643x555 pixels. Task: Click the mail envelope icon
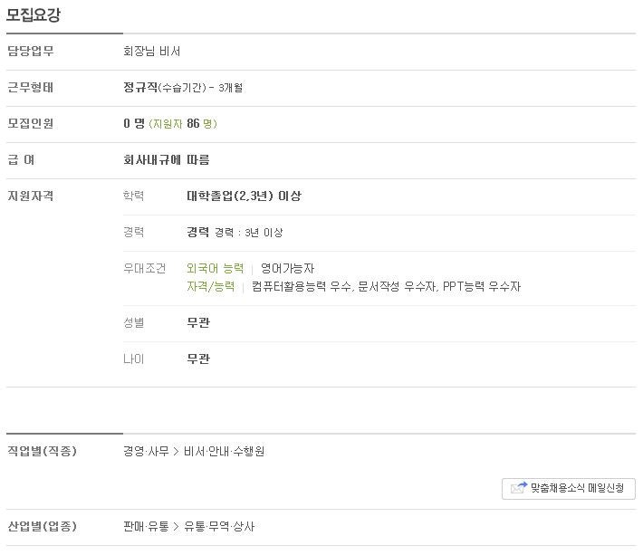pyautogui.click(x=519, y=488)
